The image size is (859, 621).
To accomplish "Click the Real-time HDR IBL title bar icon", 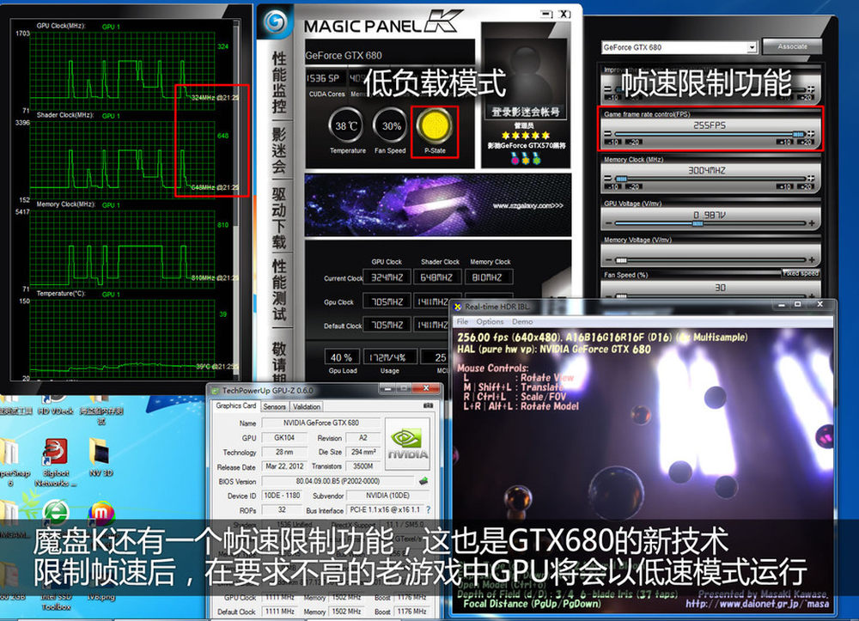I will pos(458,307).
